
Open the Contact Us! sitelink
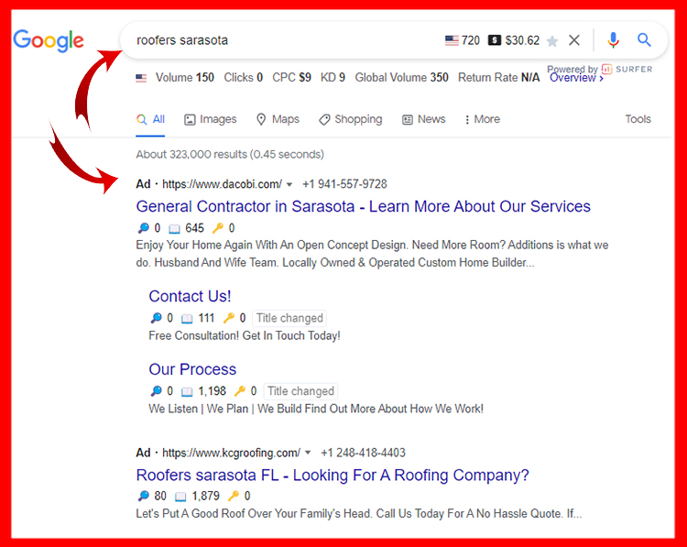point(190,296)
